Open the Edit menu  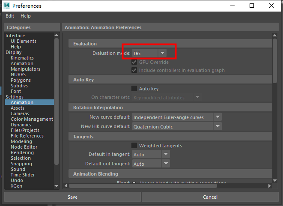click(10, 16)
